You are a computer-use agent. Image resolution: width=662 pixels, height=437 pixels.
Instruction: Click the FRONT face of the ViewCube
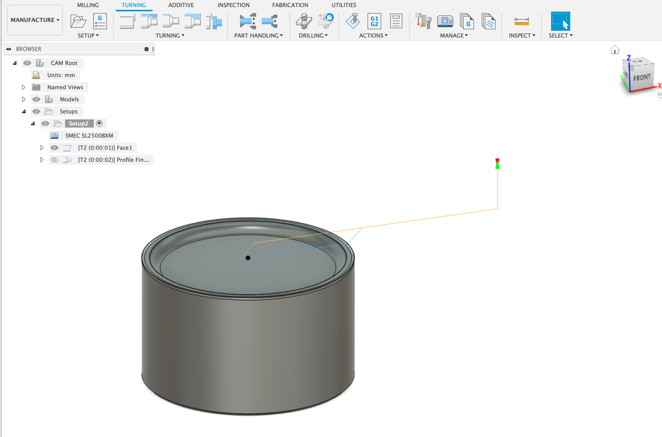(x=642, y=77)
